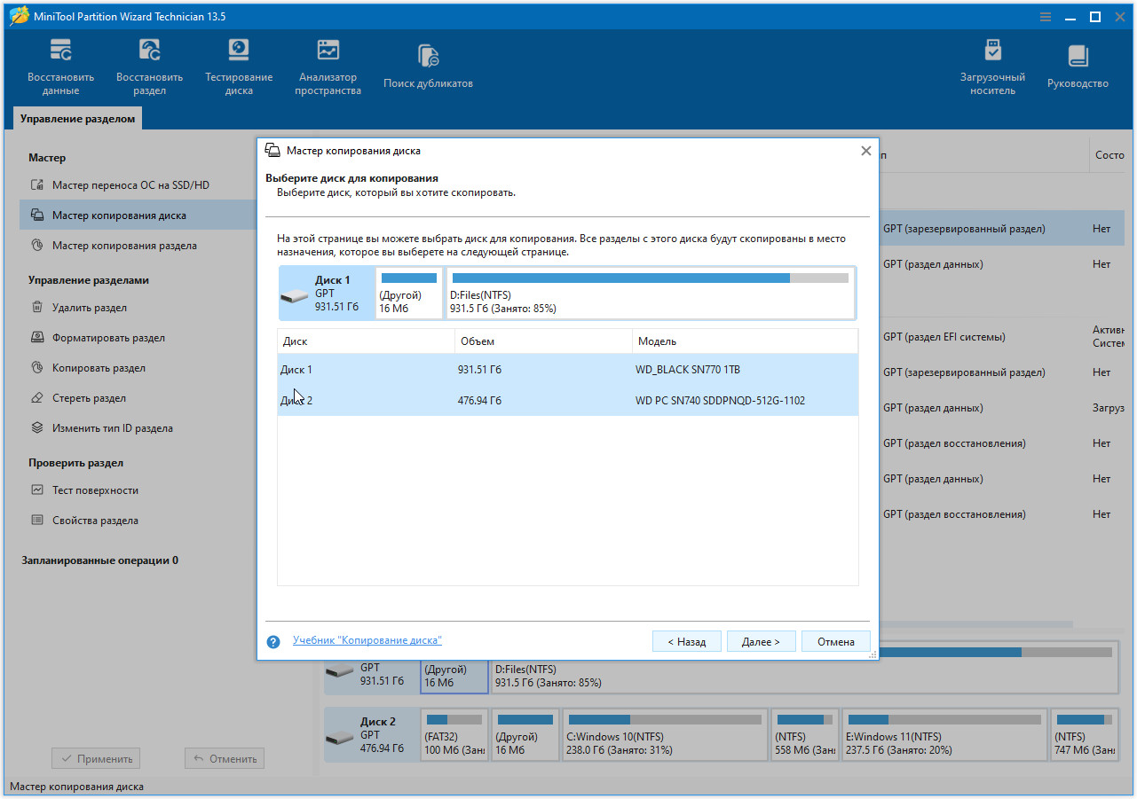Click the Отмена button in wizard

[x=835, y=642]
